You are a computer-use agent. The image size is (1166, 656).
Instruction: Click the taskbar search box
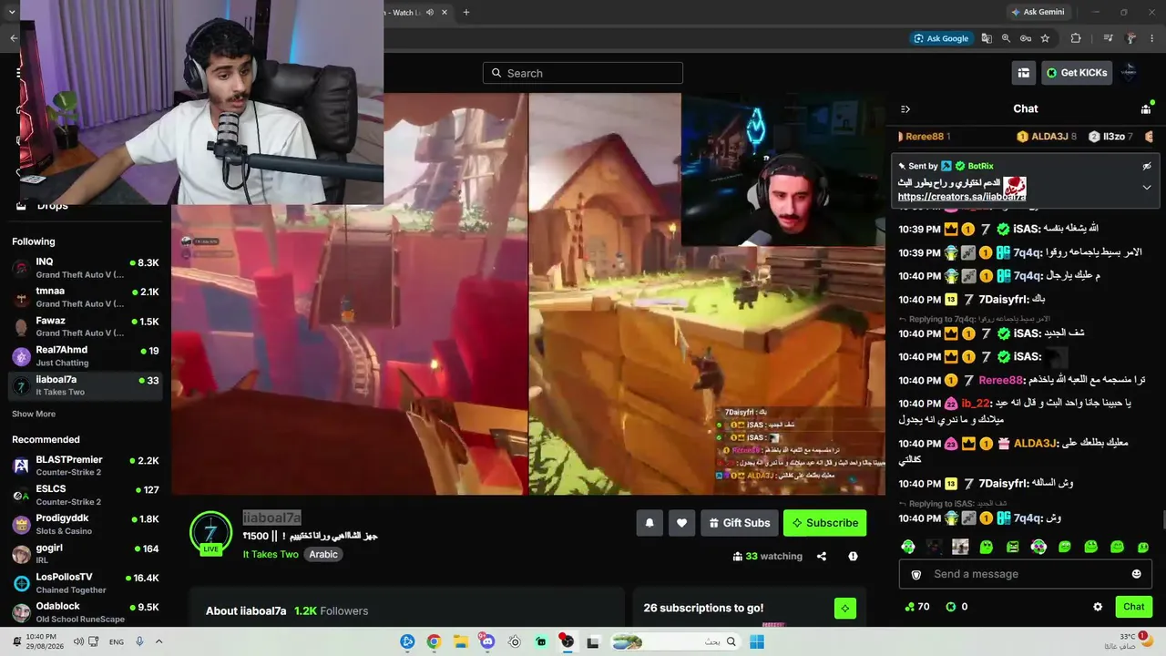coord(674,641)
